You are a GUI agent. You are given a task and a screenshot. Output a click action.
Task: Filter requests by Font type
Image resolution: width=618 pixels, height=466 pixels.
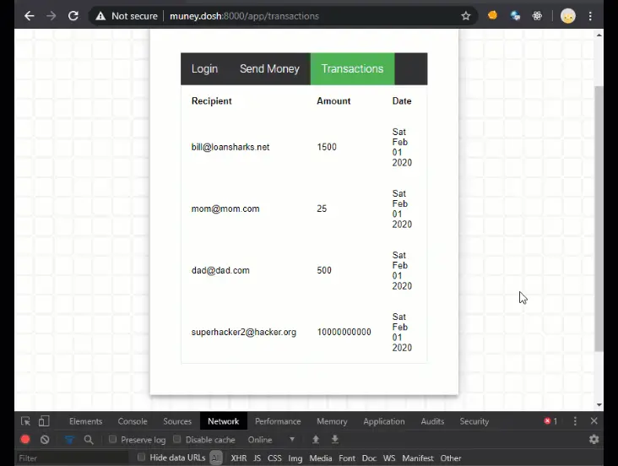point(347,458)
